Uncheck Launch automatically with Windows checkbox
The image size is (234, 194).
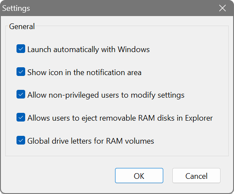21,49
